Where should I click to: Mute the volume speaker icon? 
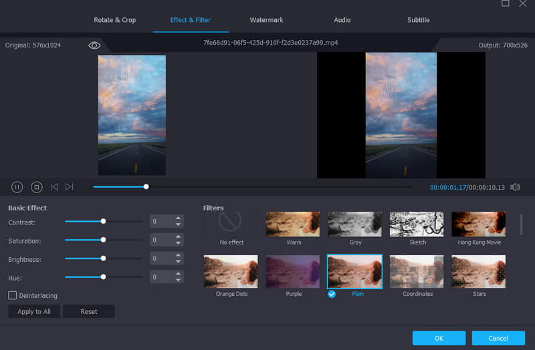coord(515,187)
